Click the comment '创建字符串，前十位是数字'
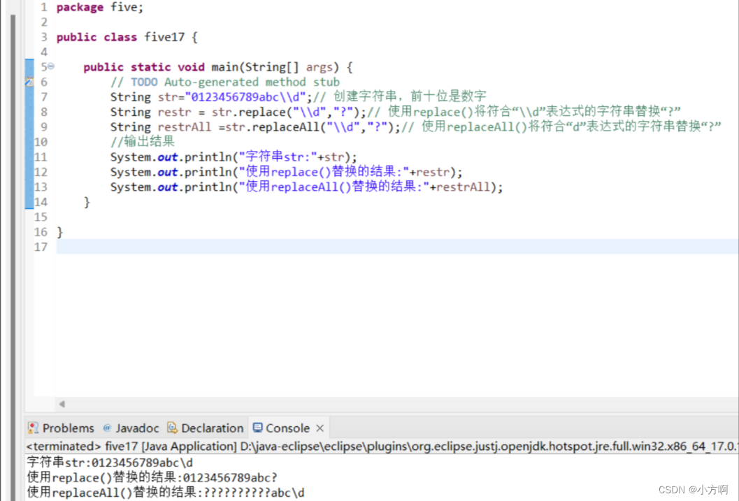 coord(410,96)
